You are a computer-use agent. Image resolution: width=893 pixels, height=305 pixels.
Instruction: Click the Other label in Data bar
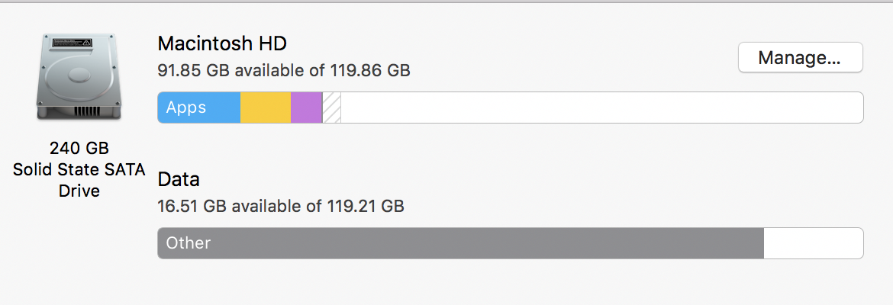tap(189, 243)
